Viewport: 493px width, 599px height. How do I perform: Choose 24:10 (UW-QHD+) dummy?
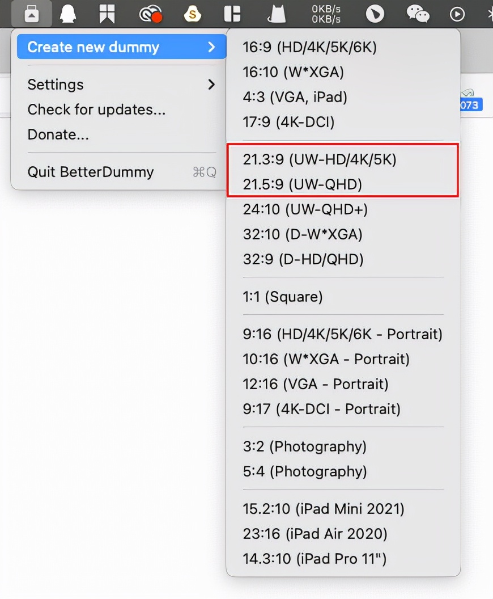click(343, 209)
